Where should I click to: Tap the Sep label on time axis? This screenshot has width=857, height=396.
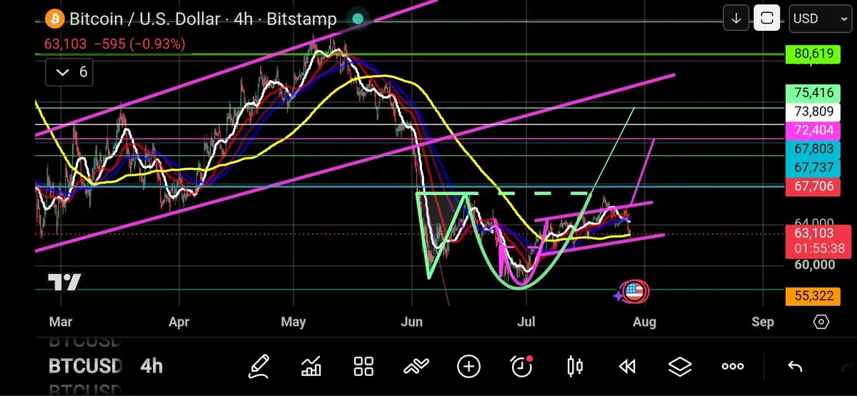coord(763,322)
